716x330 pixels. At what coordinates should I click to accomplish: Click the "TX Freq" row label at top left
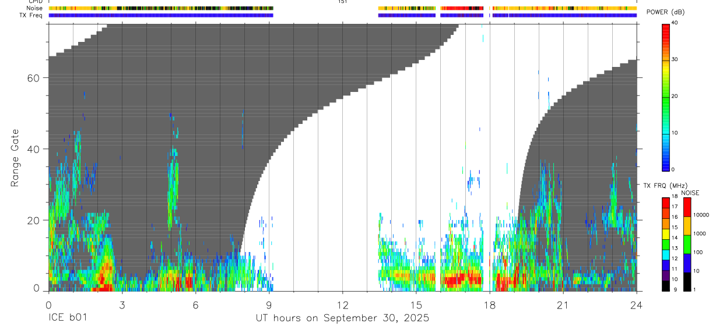(31, 16)
